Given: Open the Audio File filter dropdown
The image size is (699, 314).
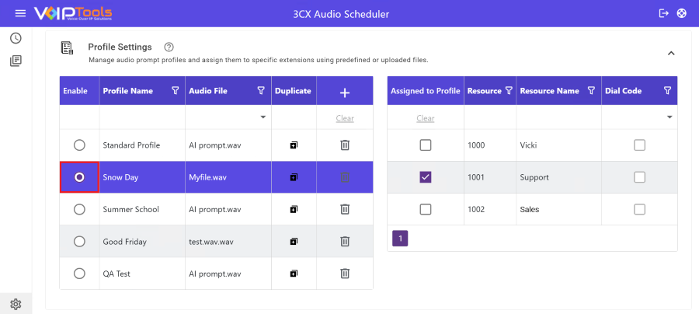Looking at the screenshot, I should point(263,117).
